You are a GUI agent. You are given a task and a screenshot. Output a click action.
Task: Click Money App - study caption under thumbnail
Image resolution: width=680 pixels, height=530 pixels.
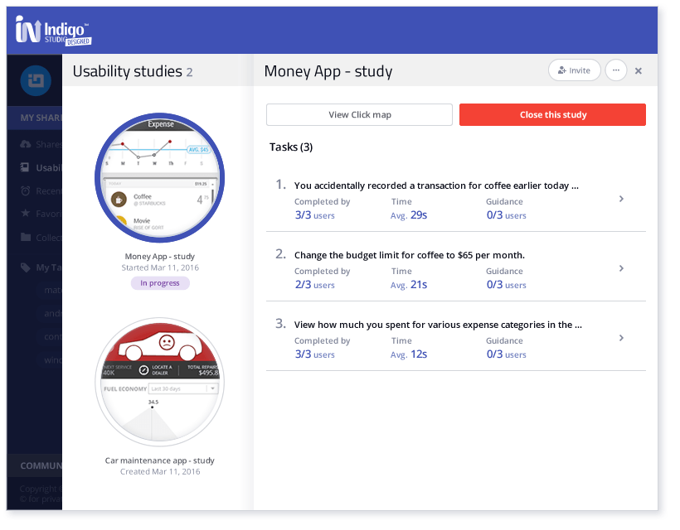tap(159, 257)
